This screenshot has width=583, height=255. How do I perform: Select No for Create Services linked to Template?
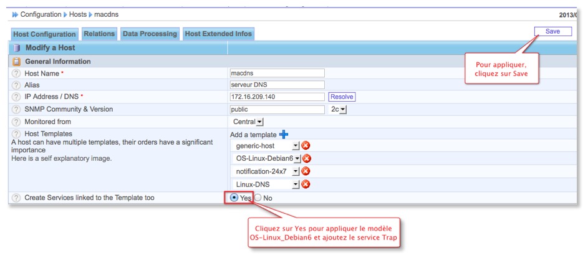(258, 198)
